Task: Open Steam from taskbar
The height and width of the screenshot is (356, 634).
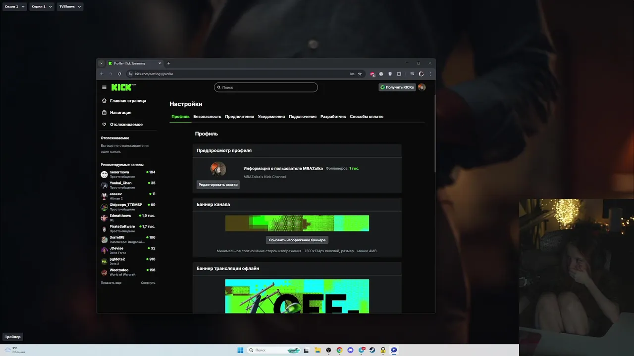Action: (372, 350)
